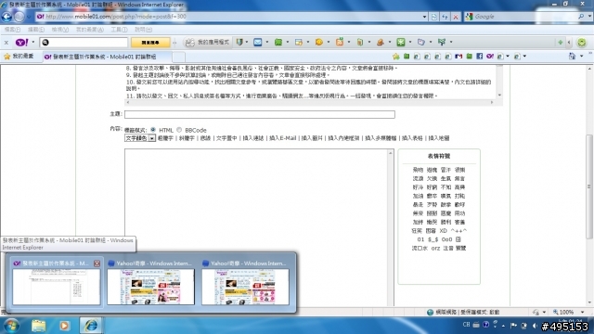
Task: Insert the $_$ emoticon
Action: (433, 239)
